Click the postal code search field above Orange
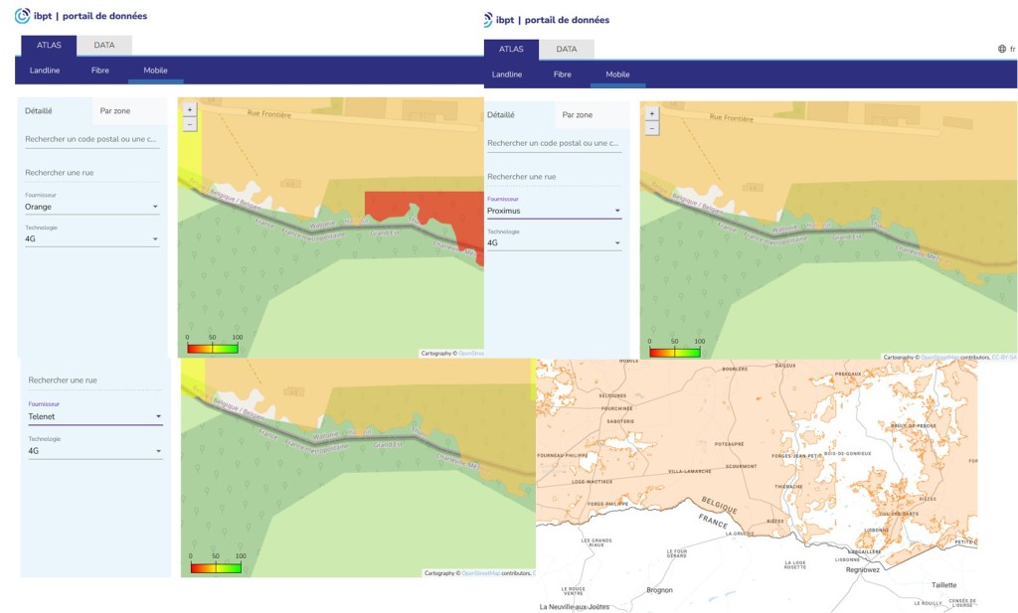The image size is (1018, 613). (x=91, y=140)
